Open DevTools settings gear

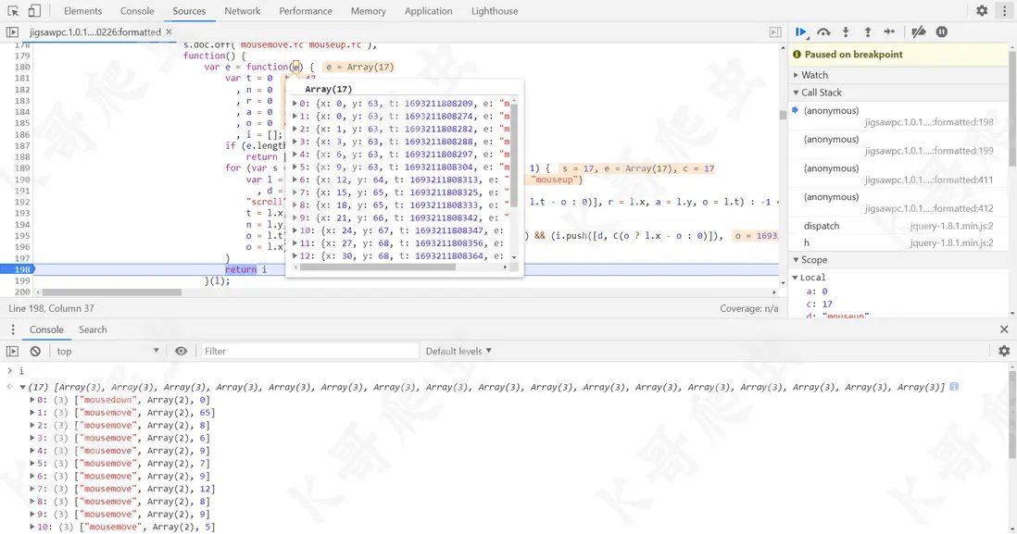click(x=982, y=11)
